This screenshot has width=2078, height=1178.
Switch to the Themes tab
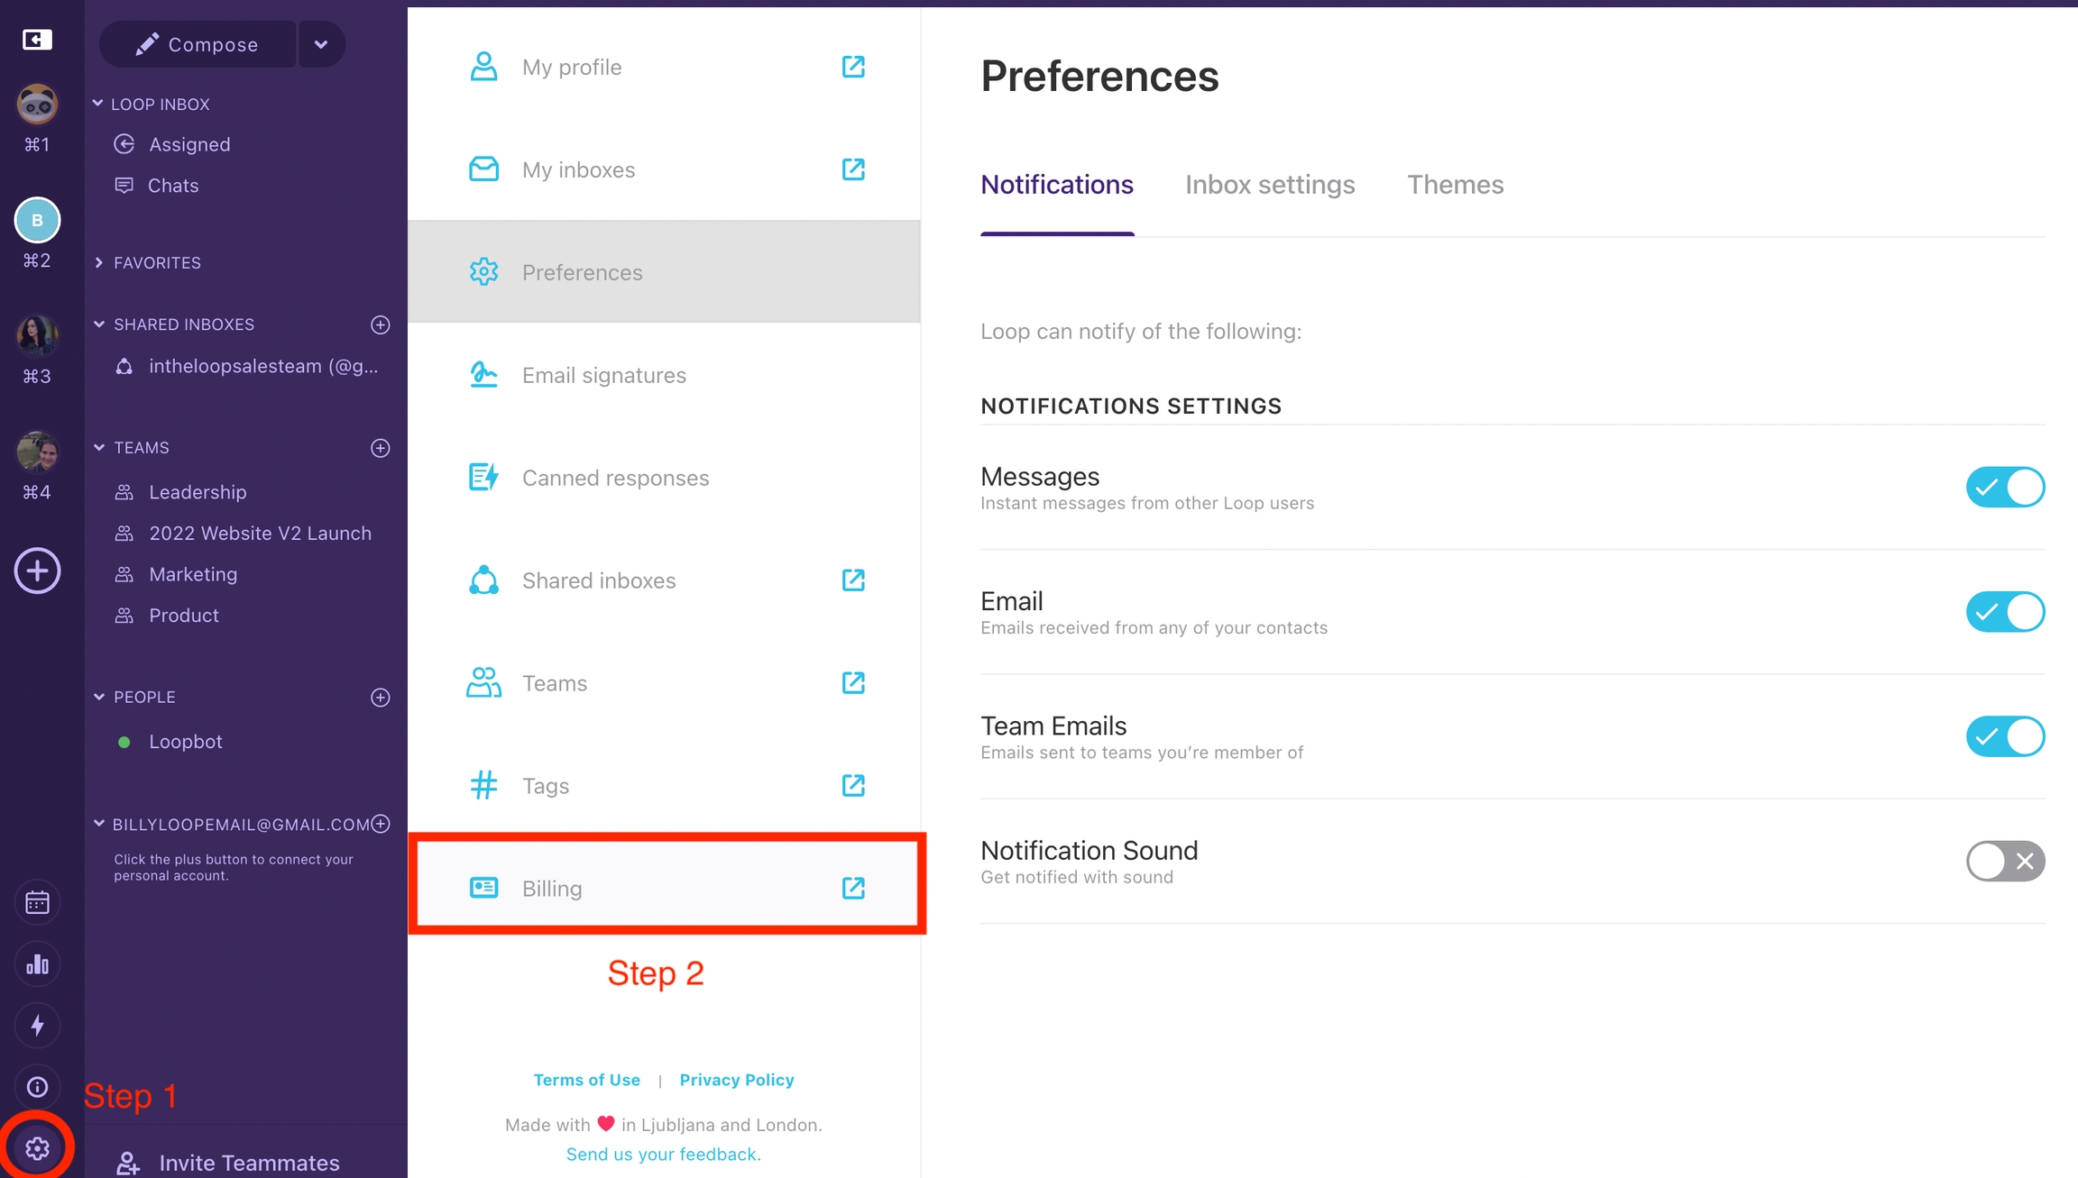click(x=1455, y=185)
